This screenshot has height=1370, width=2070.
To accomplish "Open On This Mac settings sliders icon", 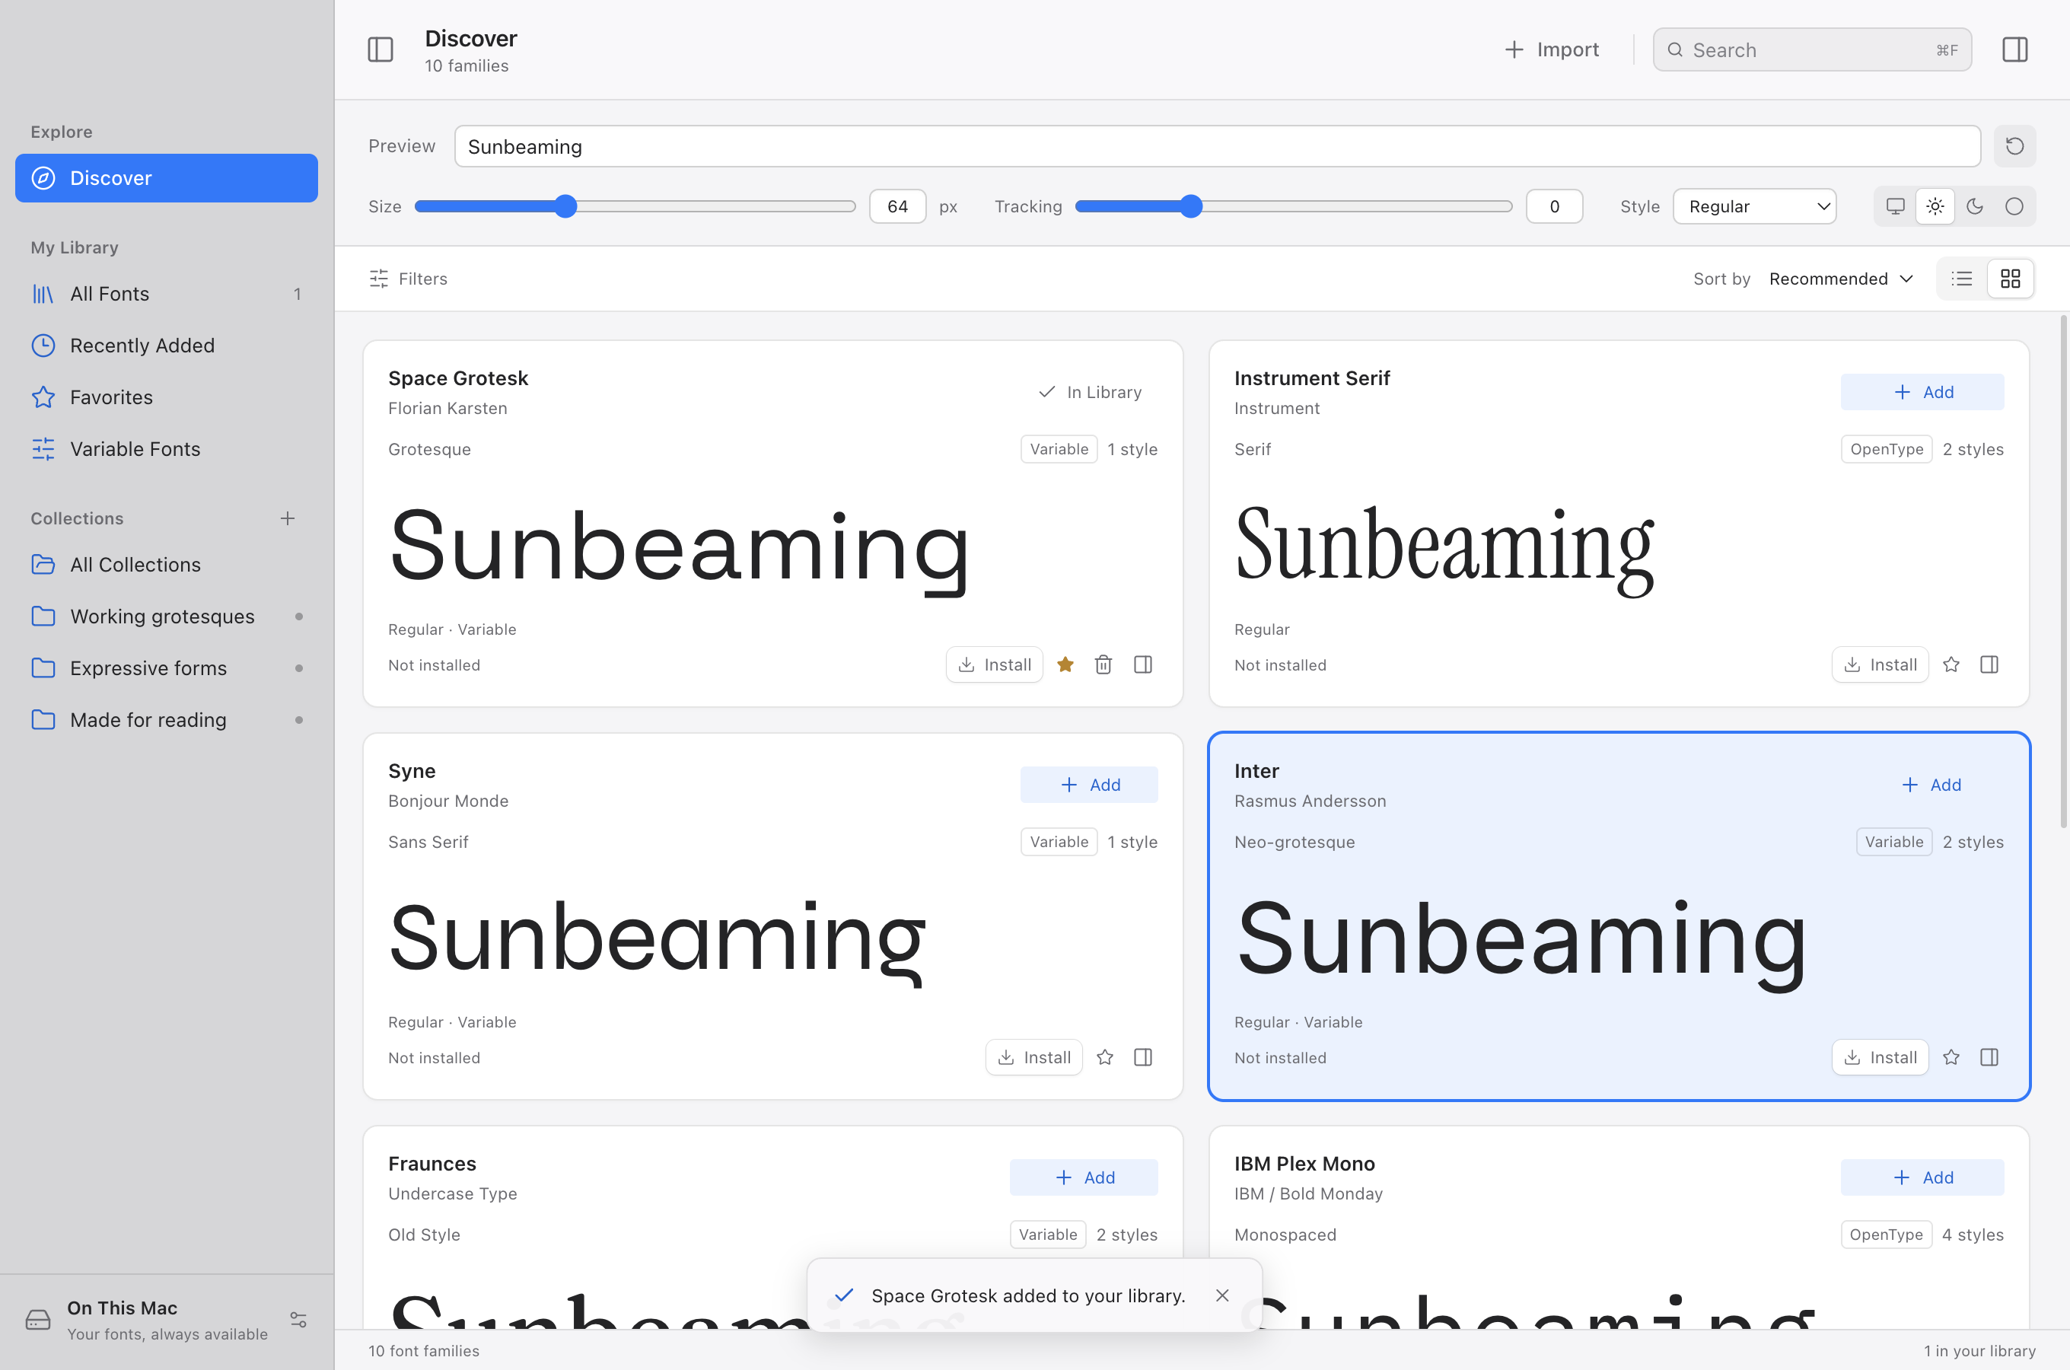I will [298, 1319].
